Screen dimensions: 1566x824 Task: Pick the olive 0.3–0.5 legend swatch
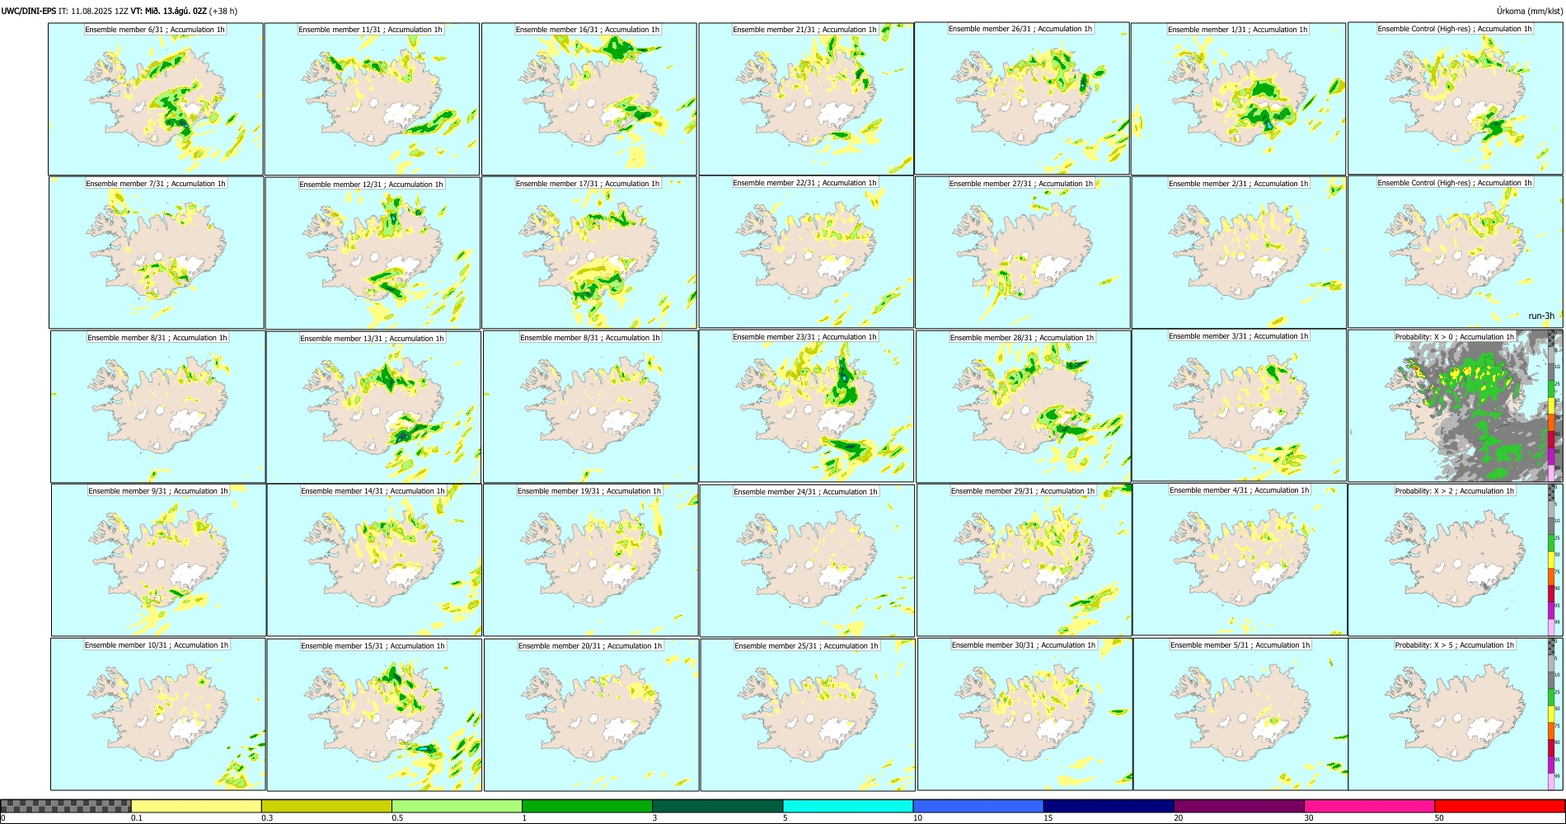pos(326,806)
